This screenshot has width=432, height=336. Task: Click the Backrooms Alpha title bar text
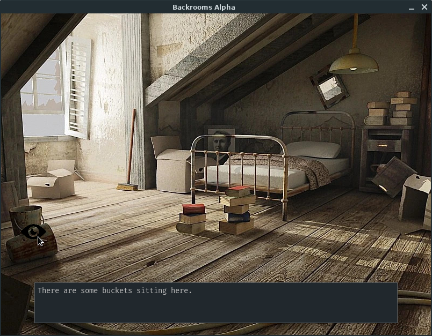pos(204,7)
